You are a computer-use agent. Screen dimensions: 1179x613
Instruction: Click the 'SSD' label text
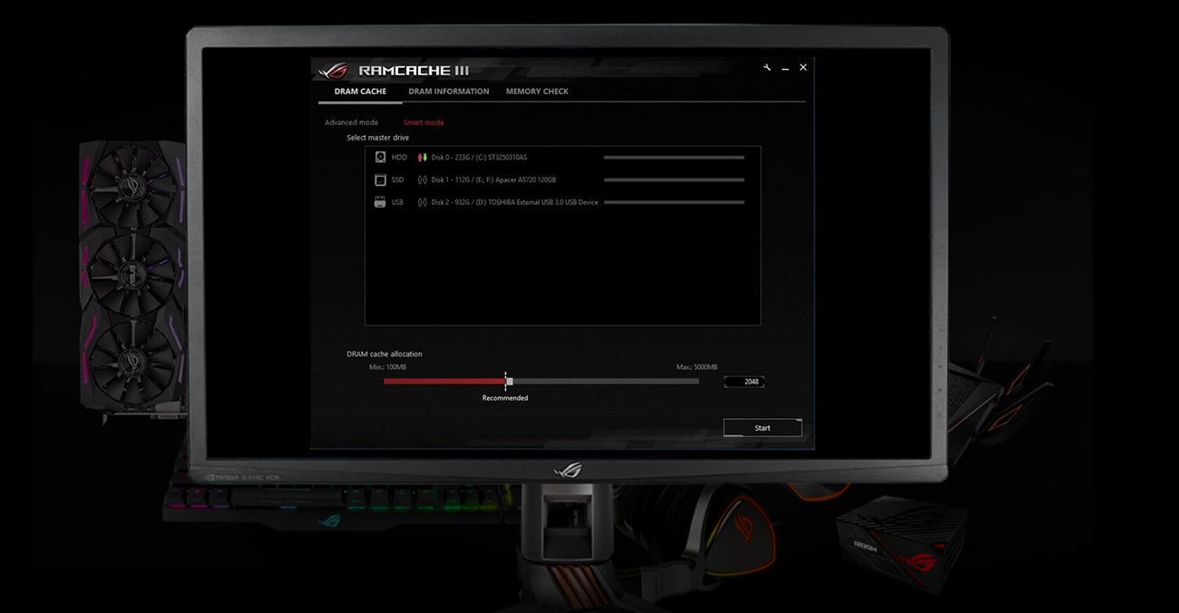click(x=397, y=180)
